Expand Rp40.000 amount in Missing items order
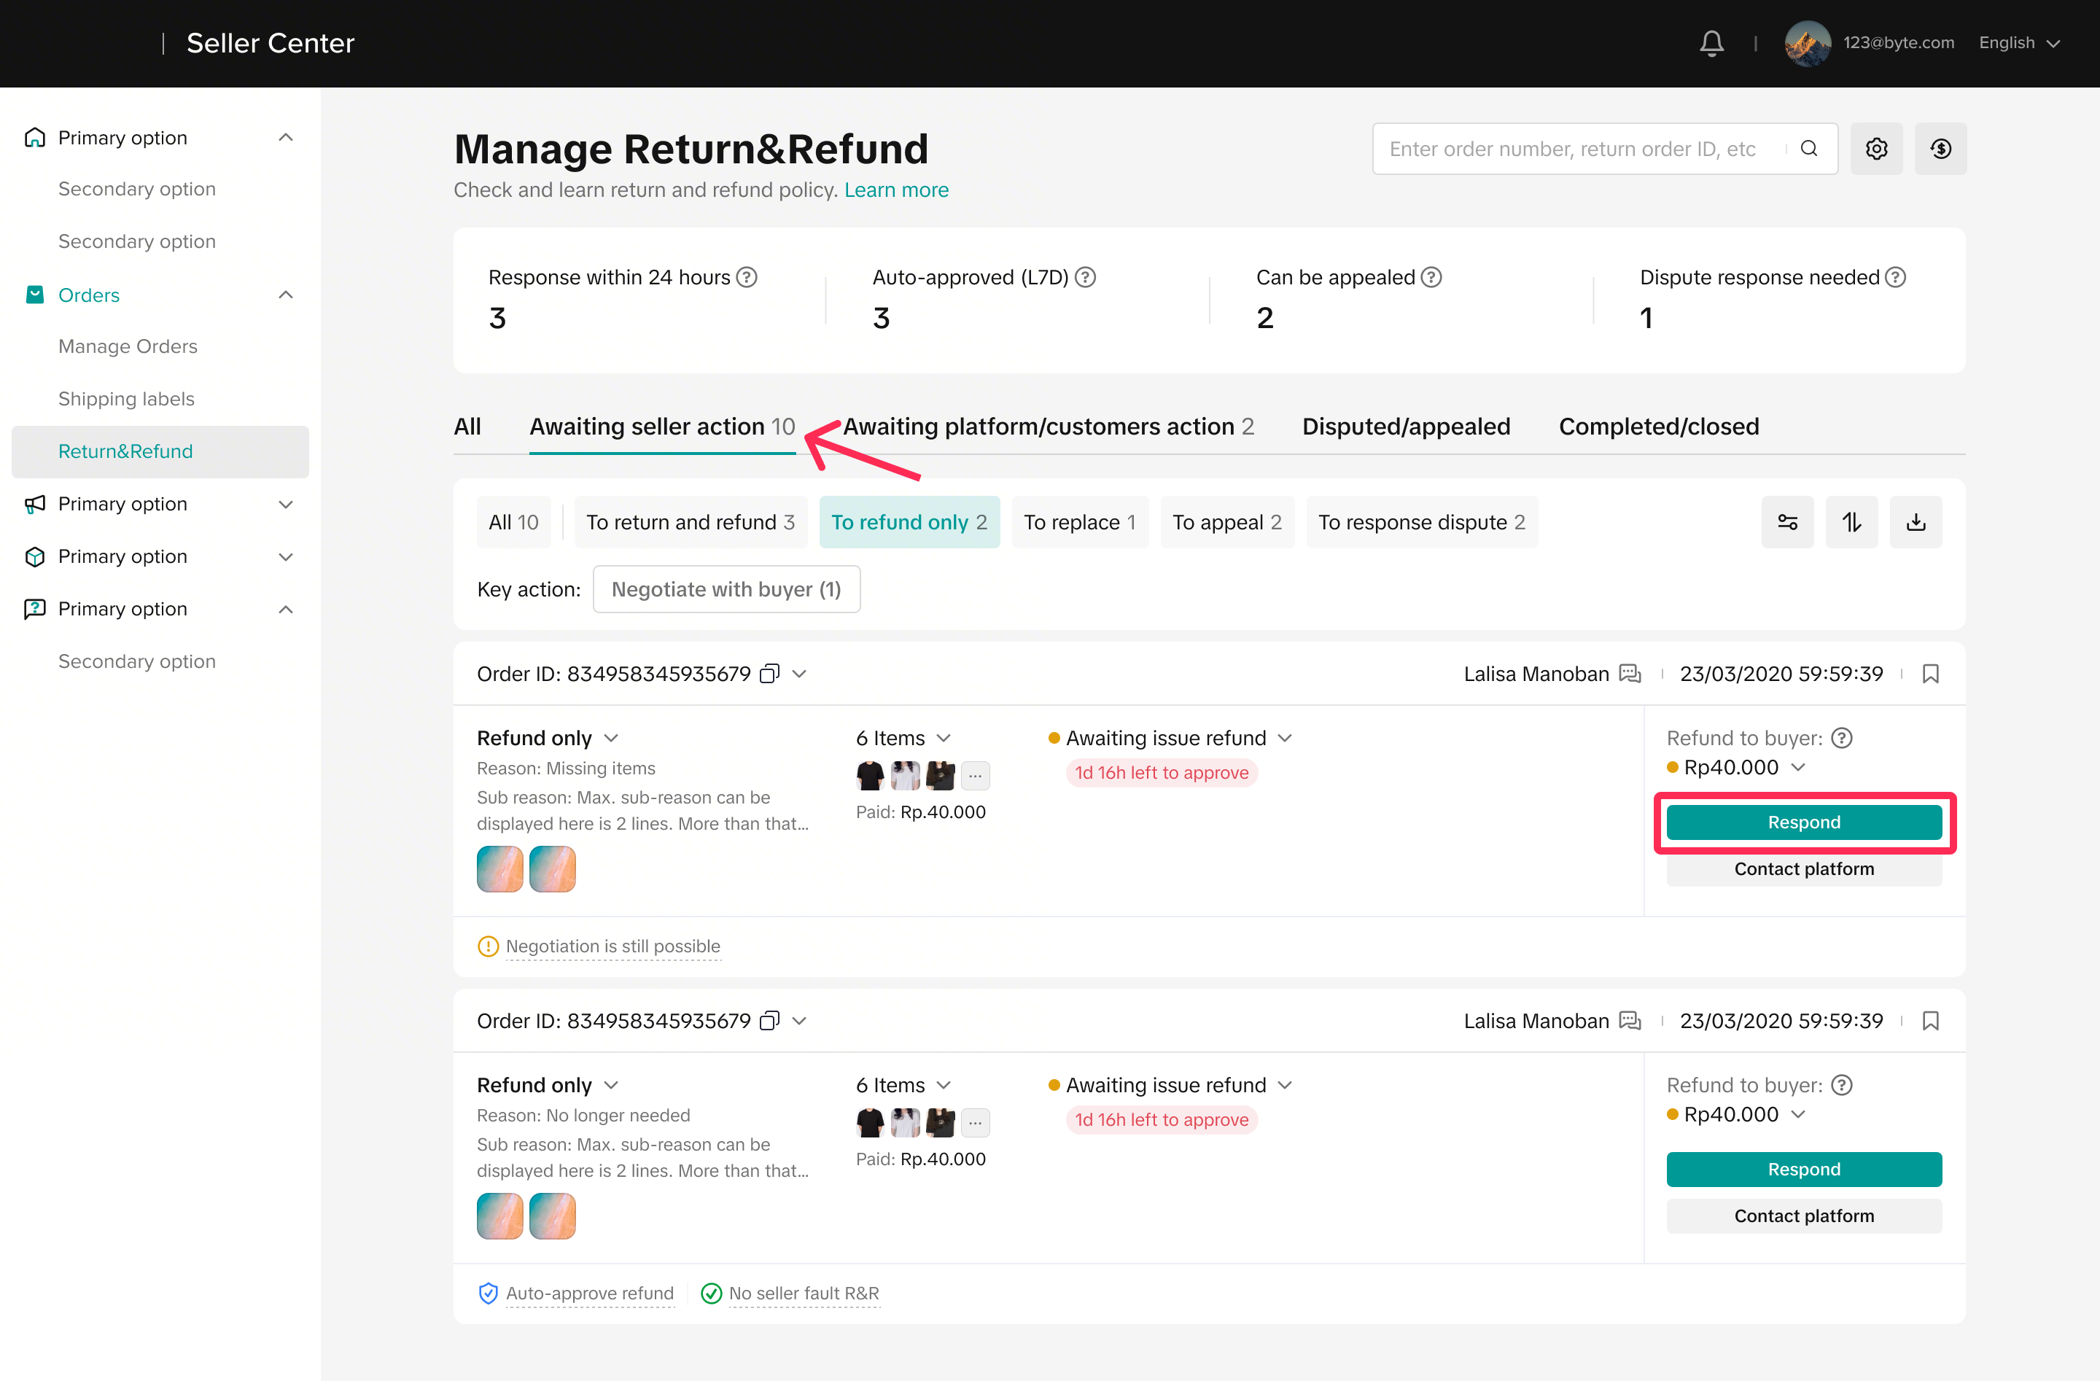Image resolution: width=2100 pixels, height=1381 pixels. pos(1798,768)
